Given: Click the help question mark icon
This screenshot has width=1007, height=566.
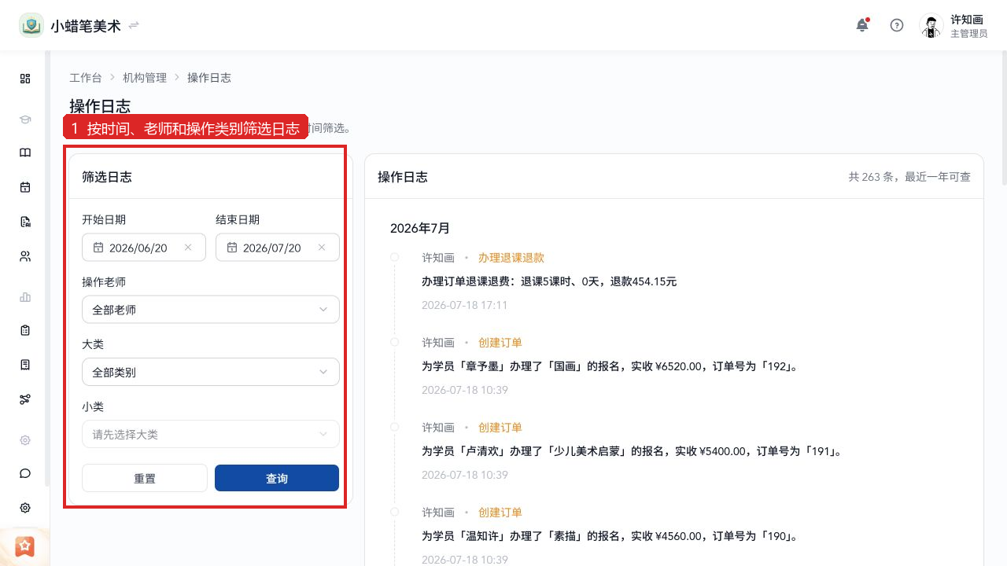Looking at the screenshot, I should pyautogui.click(x=897, y=25).
